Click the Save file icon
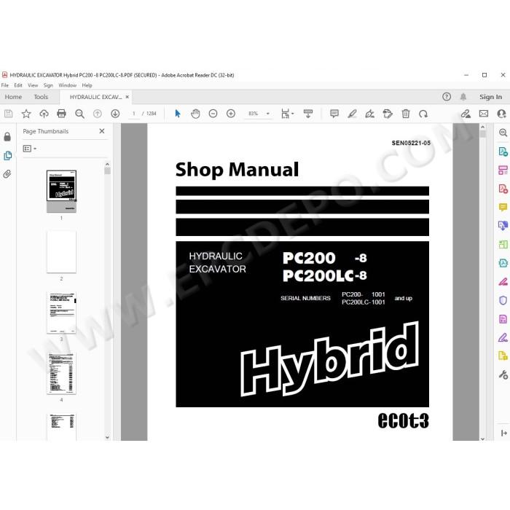 tap(9, 114)
